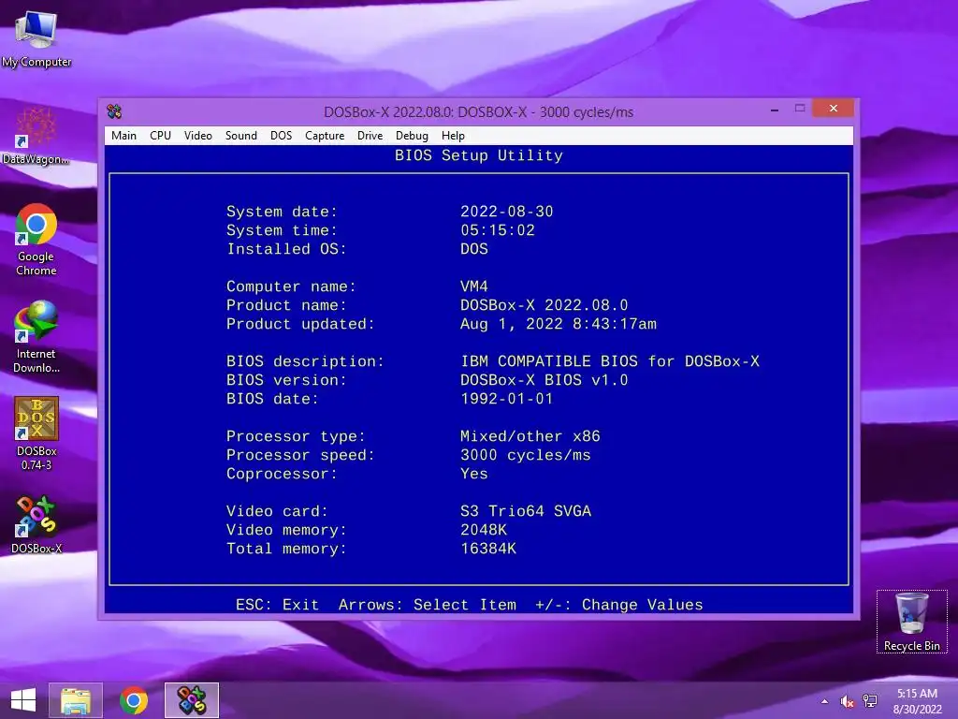
Task: Open the Video menu
Action: pos(198,136)
